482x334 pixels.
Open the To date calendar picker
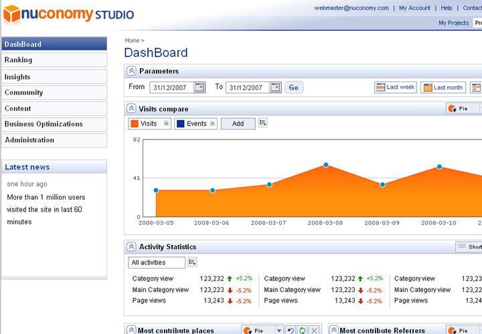pyautogui.click(x=275, y=88)
